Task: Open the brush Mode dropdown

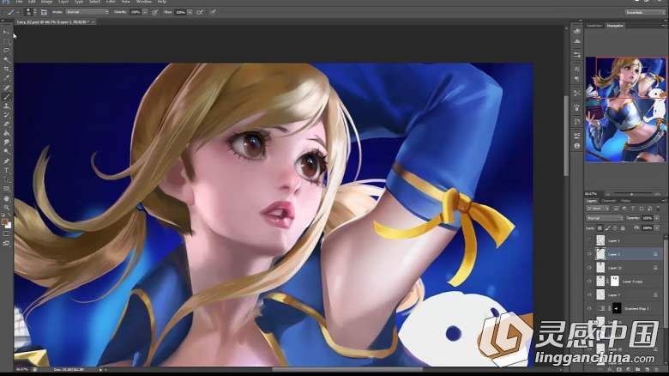Action: coord(87,12)
